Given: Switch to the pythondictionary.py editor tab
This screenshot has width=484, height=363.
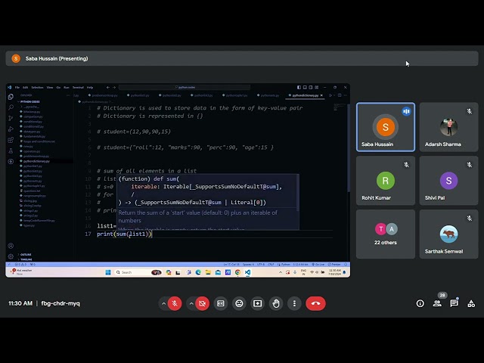Looking at the screenshot, I should (305, 95).
